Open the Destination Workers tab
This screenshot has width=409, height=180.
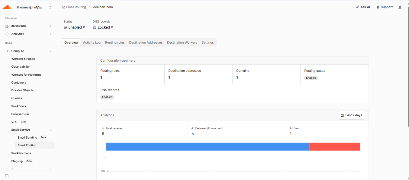[182, 42]
